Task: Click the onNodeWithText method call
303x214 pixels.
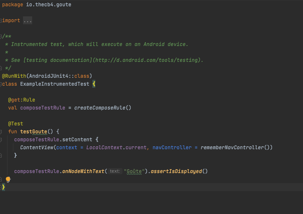Action: 83,171
